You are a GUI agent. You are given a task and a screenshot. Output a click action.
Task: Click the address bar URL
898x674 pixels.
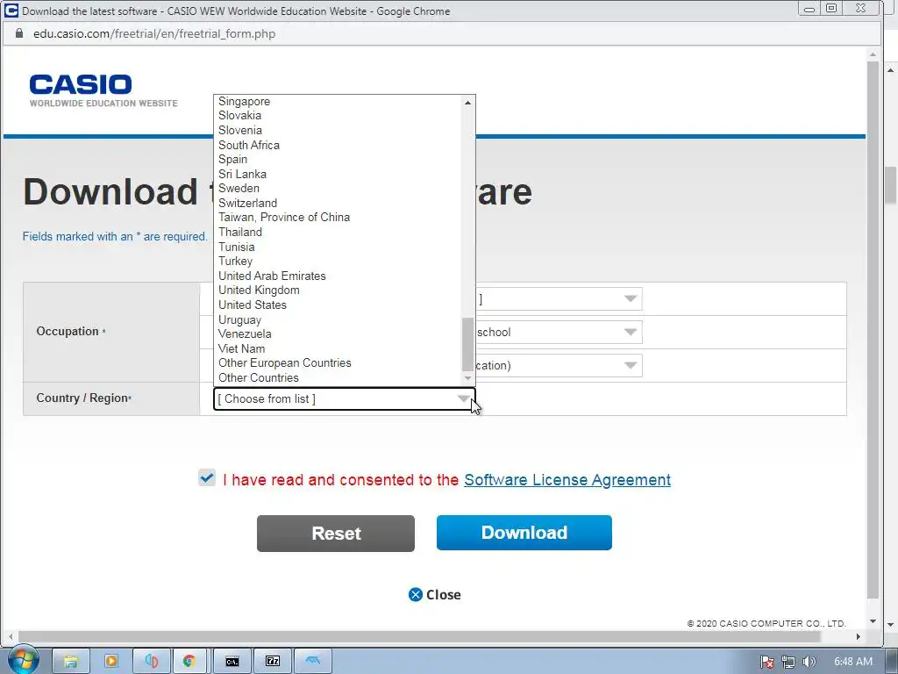click(154, 34)
